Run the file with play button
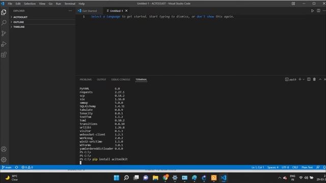 312,11
